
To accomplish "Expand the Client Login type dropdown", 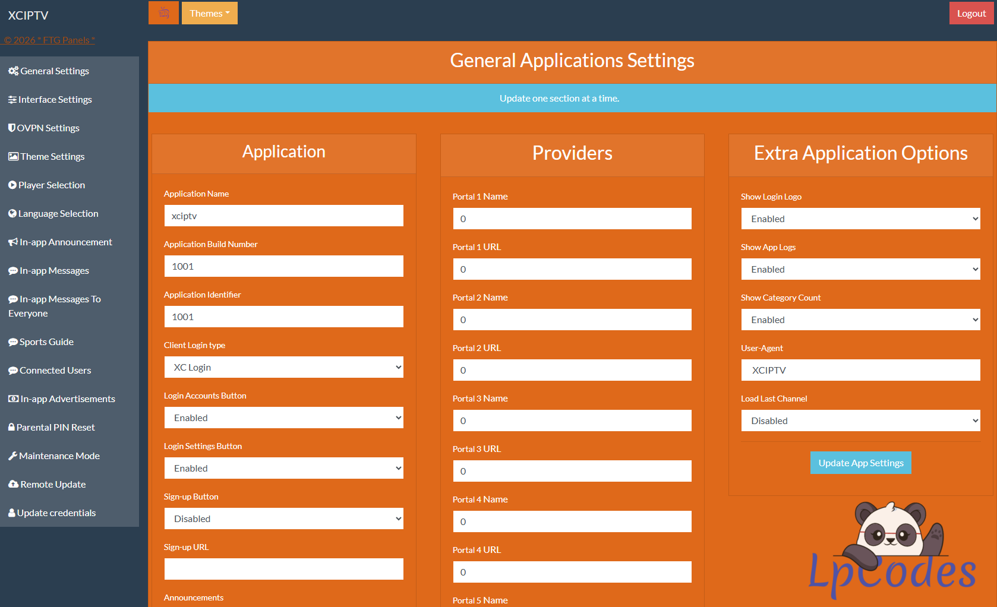I will tap(283, 367).
